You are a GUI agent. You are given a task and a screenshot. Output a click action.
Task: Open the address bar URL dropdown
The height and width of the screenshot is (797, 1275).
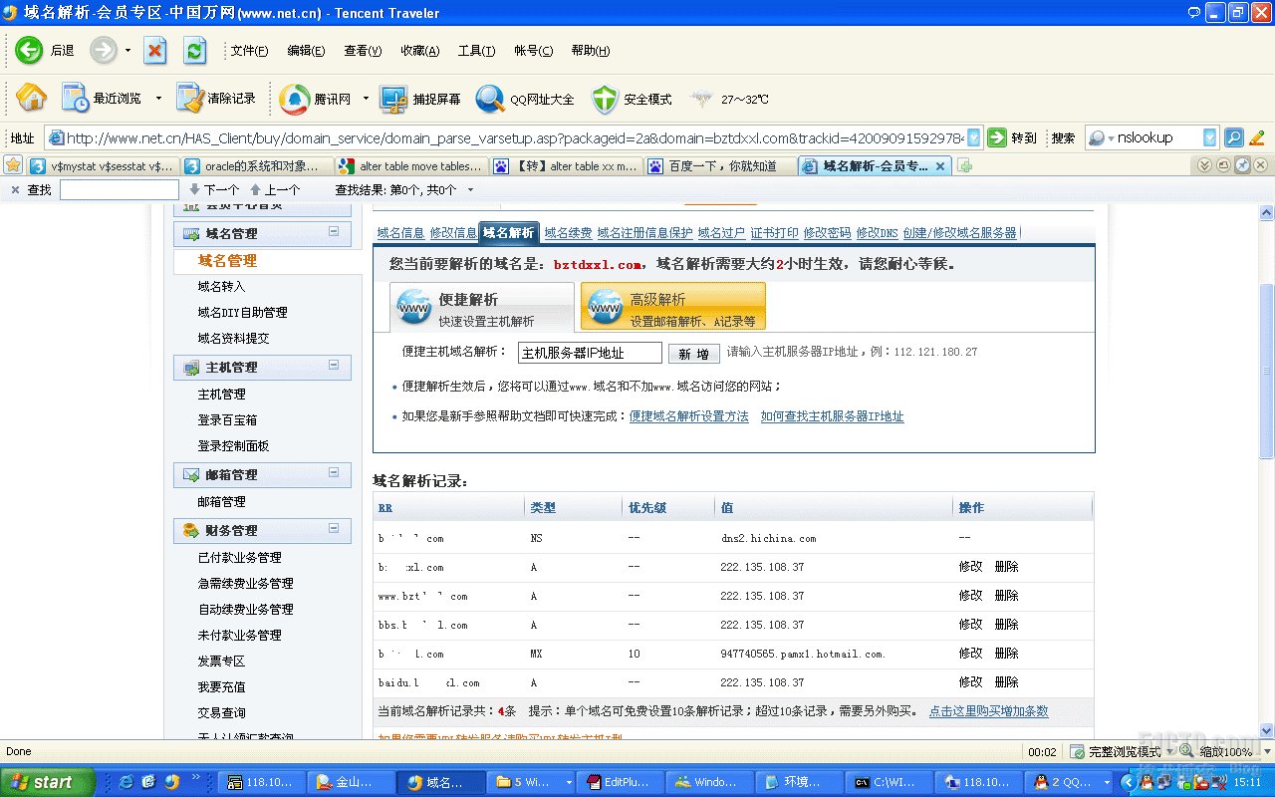tap(973, 137)
